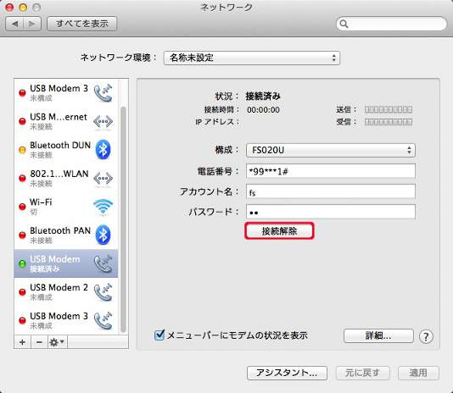Select 802.1...WLAN service in list
The height and width of the screenshot is (393, 453).
coord(66,178)
